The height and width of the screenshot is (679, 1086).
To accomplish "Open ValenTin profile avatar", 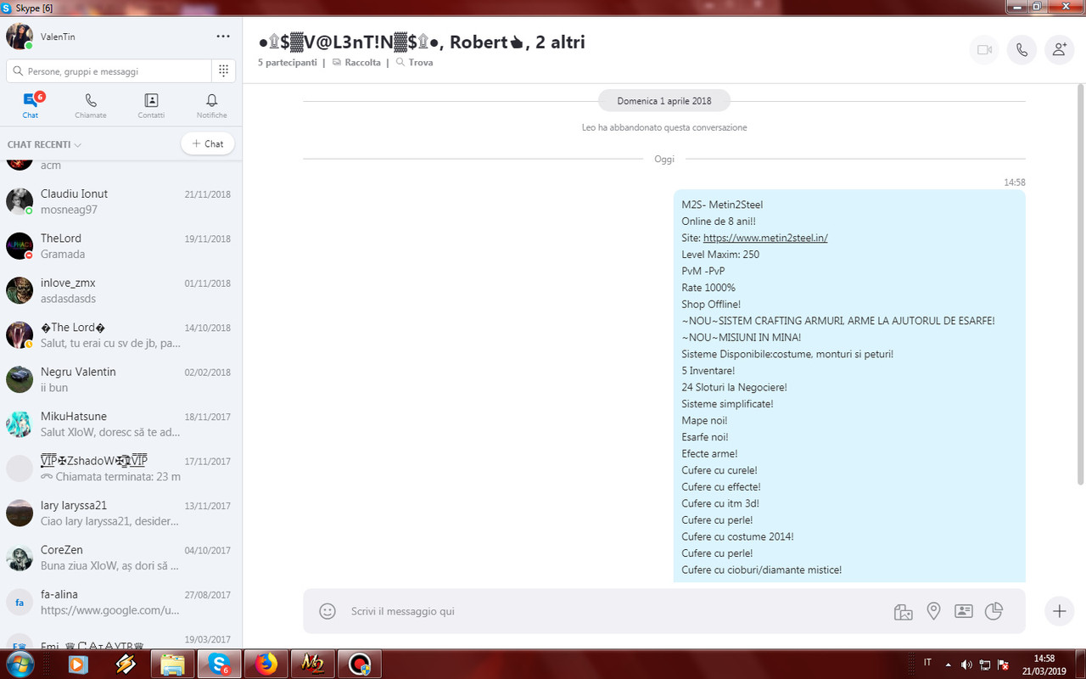I will pyautogui.click(x=20, y=36).
